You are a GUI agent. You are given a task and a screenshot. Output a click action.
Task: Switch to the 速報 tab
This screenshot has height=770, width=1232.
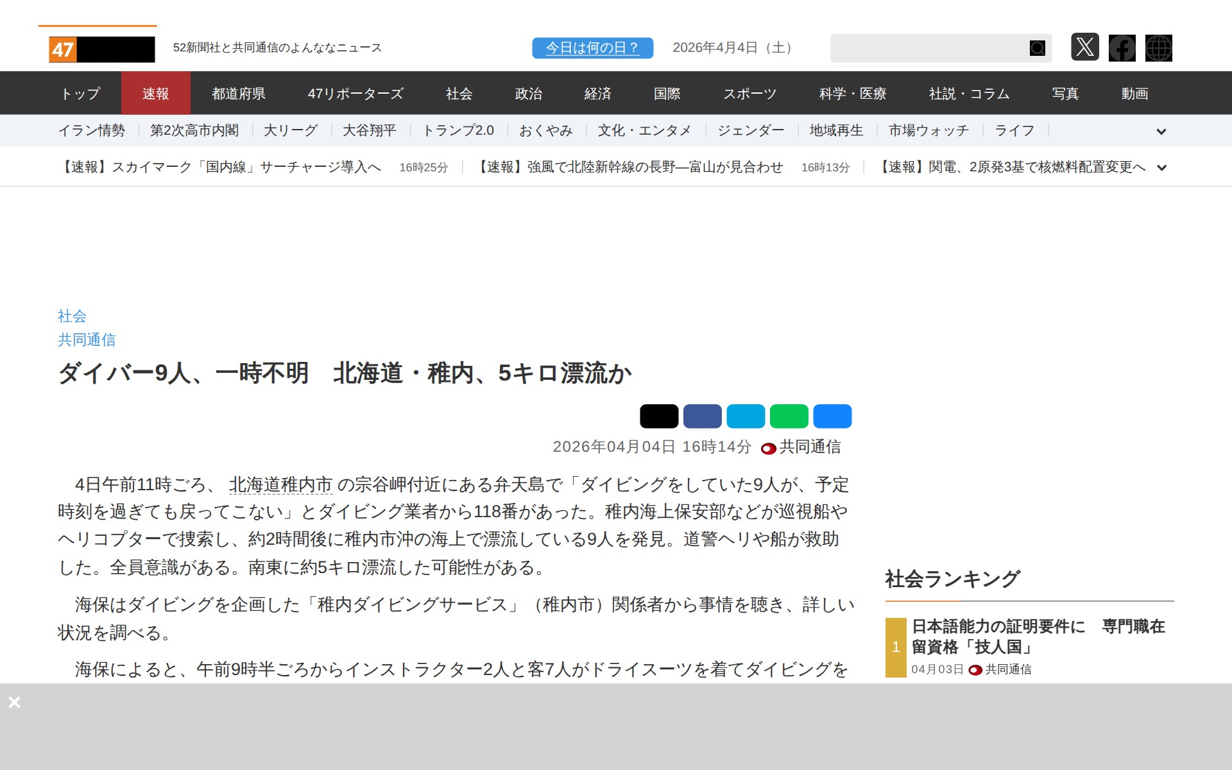pyautogui.click(x=156, y=93)
